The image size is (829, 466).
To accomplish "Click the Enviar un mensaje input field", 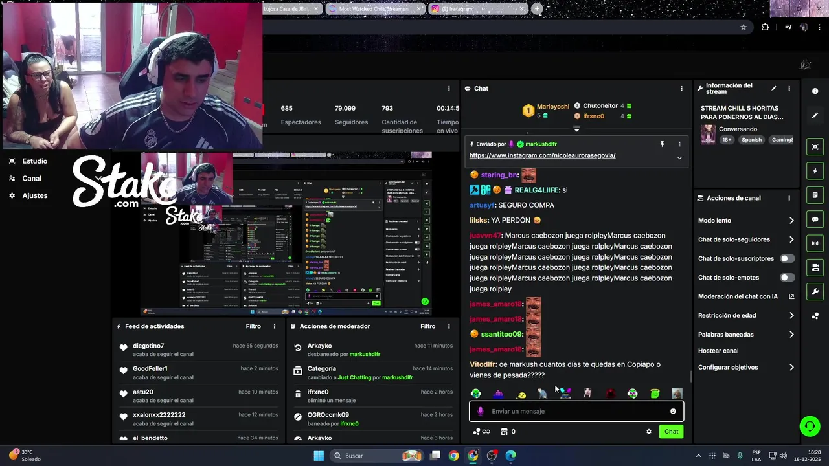I will tap(576, 411).
